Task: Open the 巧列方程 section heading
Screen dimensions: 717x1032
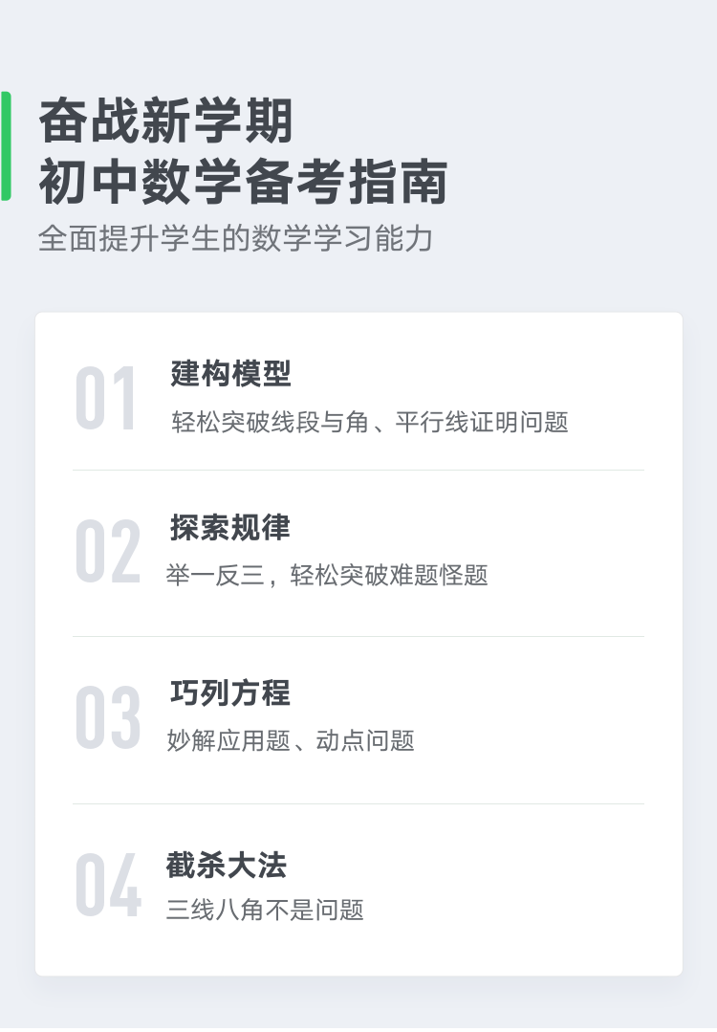Action: coord(230,693)
